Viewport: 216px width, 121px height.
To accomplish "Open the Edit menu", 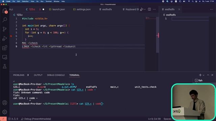I will pos(19,1).
